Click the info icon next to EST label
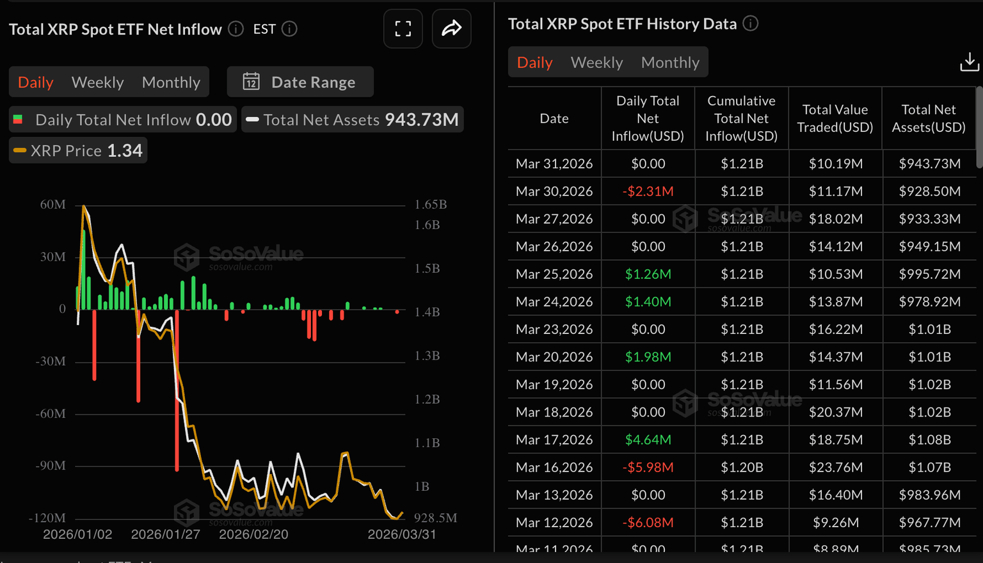 point(289,29)
